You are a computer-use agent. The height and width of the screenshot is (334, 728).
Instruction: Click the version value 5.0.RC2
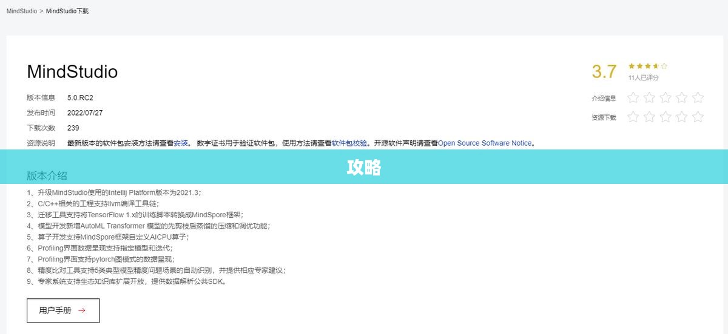tap(80, 97)
